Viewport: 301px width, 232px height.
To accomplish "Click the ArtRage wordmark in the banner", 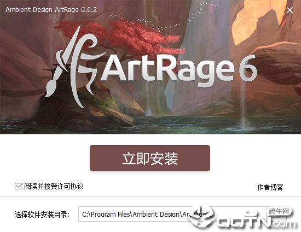I will pos(168,70).
